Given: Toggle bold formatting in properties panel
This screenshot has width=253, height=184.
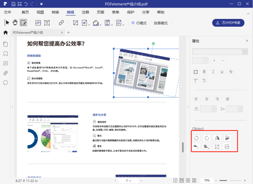Looking at the screenshot, I should coord(204,72).
